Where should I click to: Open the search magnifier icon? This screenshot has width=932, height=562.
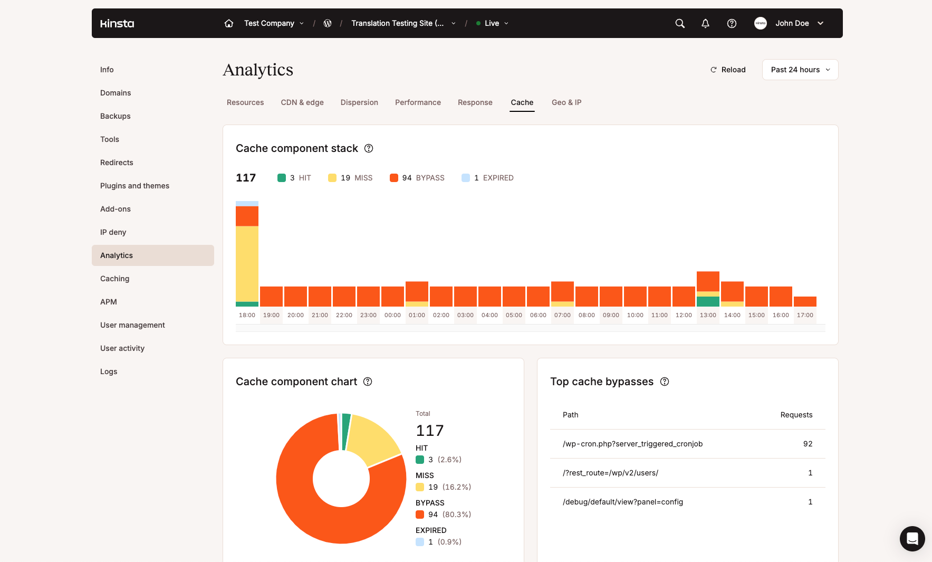680,23
